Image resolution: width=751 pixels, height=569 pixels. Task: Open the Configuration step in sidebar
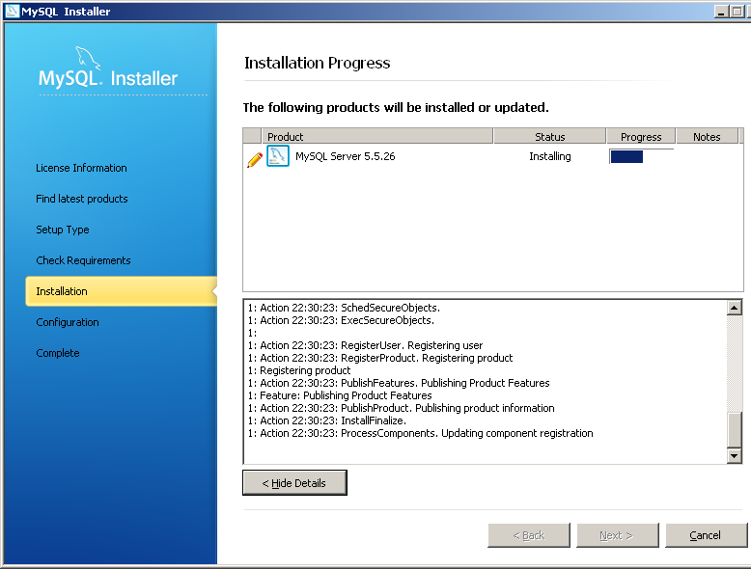pyautogui.click(x=68, y=322)
